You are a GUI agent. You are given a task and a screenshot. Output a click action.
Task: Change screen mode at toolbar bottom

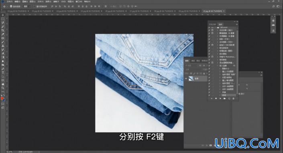pyautogui.click(x=3, y=107)
